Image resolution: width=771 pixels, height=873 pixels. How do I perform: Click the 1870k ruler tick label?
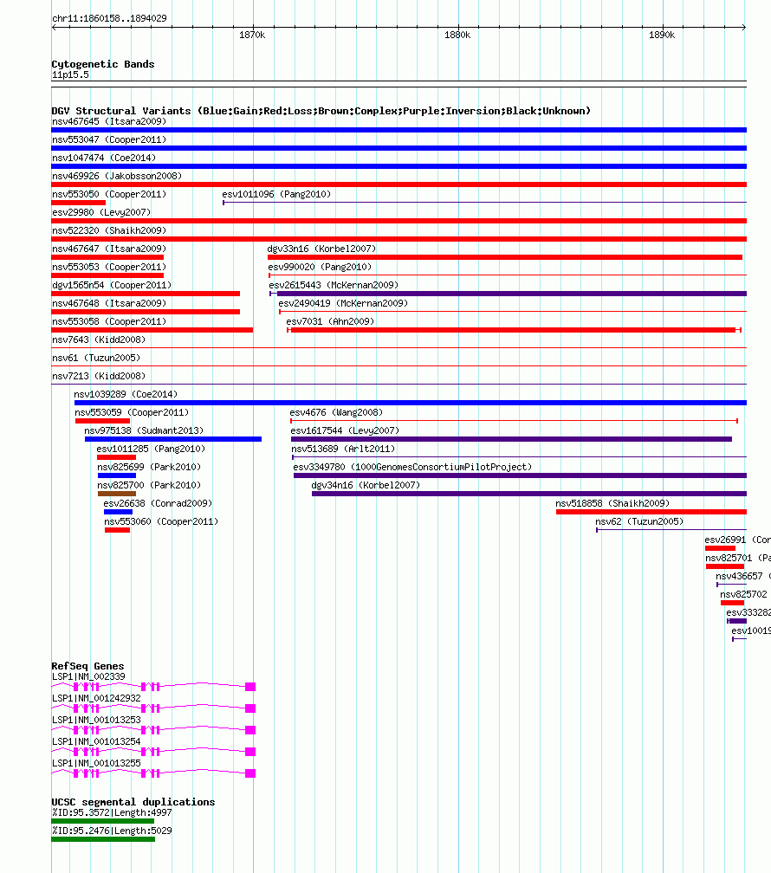click(252, 35)
